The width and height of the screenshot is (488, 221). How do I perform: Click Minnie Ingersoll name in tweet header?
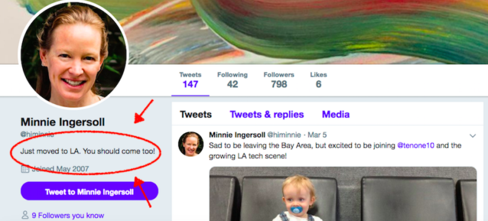[x=237, y=135]
